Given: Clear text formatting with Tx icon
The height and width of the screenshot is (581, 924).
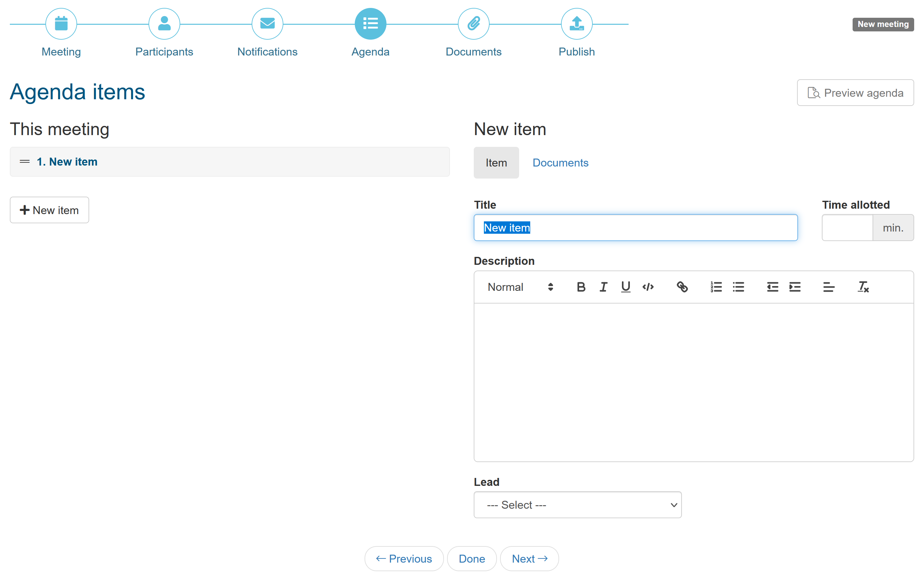Looking at the screenshot, I should click(x=863, y=287).
